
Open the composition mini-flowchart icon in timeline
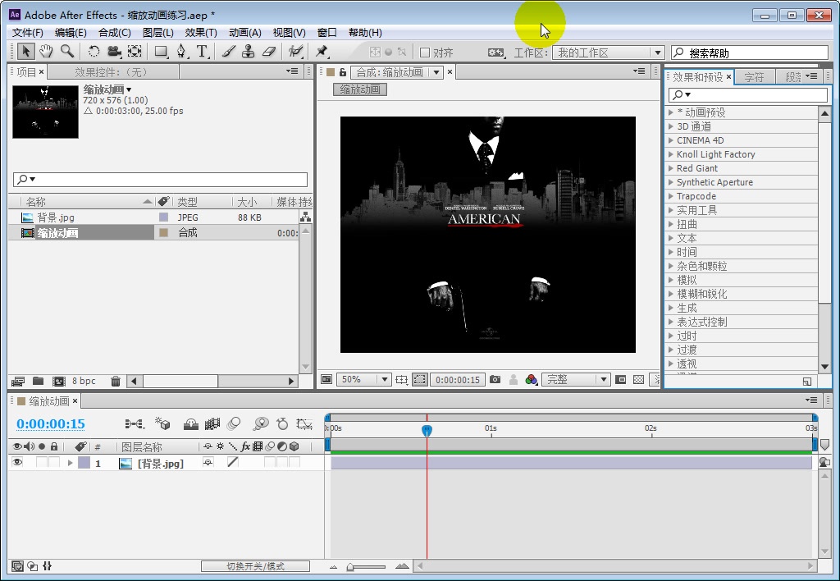click(x=135, y=424)
